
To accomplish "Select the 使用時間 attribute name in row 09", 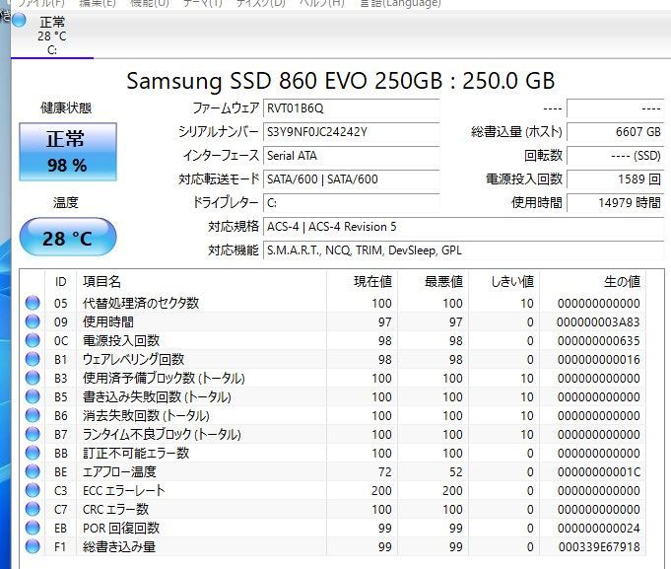I will coord(108,321).
